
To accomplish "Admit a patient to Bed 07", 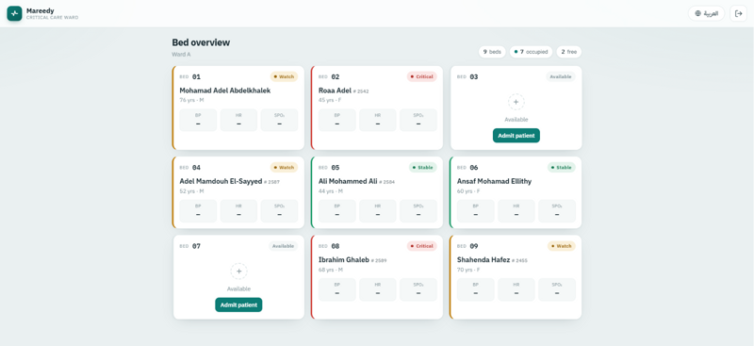I will point(239,305).
